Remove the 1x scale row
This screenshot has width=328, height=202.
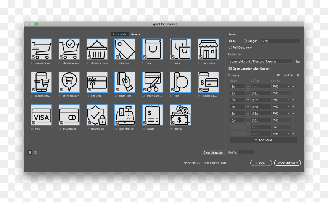coord(294,87)
